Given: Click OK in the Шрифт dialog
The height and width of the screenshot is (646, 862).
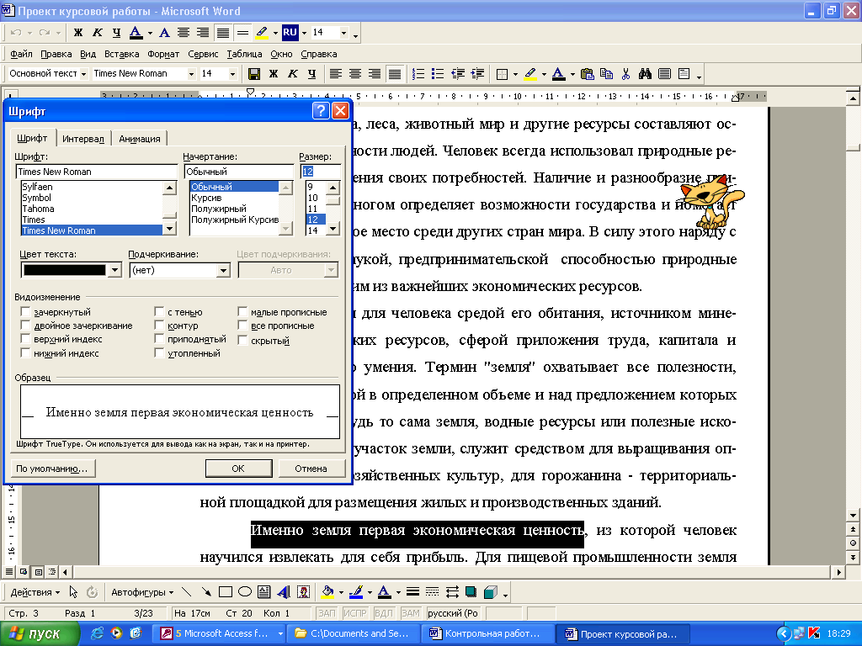Looking at the screenshot, I should [238, 468].
